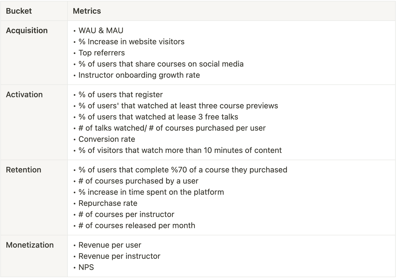This screenshot has height=278, width=396.
Task: Click the Conversion rate bullet
Action: pos(107,139)
